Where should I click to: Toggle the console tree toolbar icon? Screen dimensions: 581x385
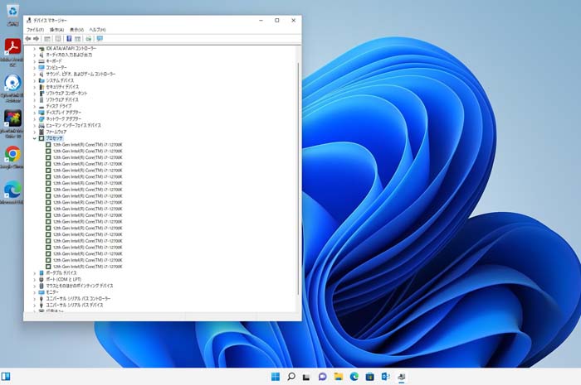47,39
